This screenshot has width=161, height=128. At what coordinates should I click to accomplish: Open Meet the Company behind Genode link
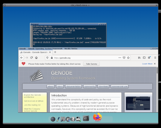point(32,110)
